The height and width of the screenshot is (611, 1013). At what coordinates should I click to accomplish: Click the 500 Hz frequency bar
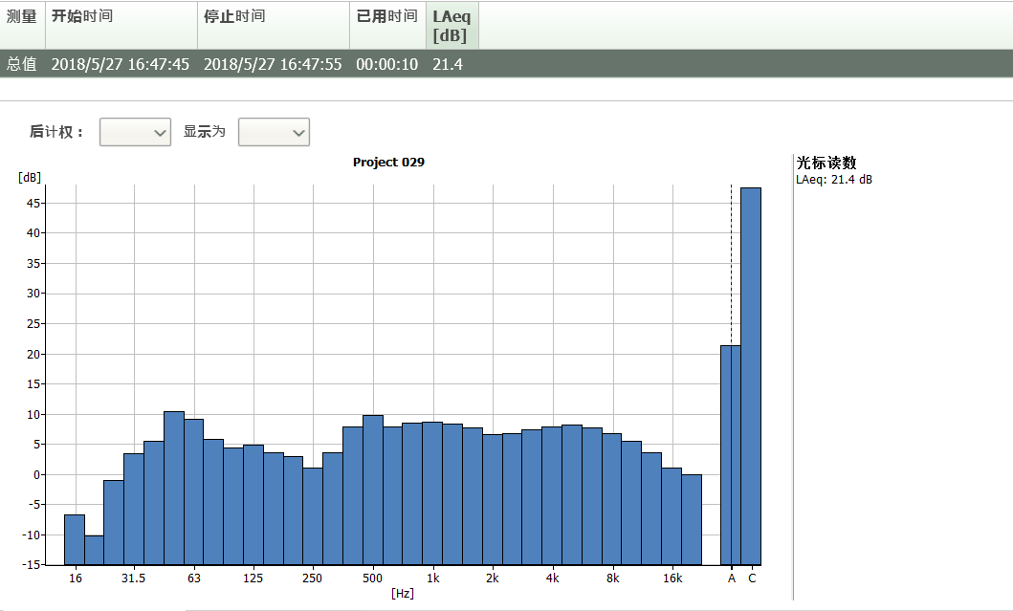373,490
